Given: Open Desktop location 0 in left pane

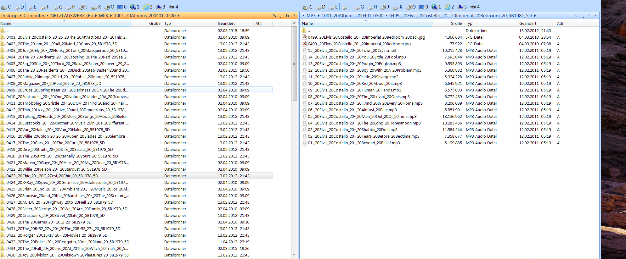Looking at the screenshot, I should pyautogui.click(x=122, y=7).
